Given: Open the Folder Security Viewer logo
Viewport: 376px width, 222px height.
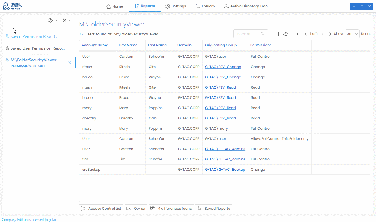Looking at the screenshot, I should (12, 6).
